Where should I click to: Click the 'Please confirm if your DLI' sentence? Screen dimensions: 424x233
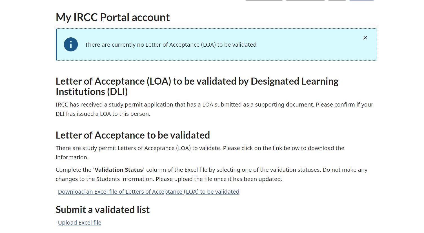(344, 105)
